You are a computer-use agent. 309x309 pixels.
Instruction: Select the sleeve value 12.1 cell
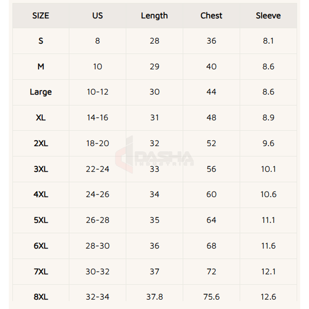point(268,271)
